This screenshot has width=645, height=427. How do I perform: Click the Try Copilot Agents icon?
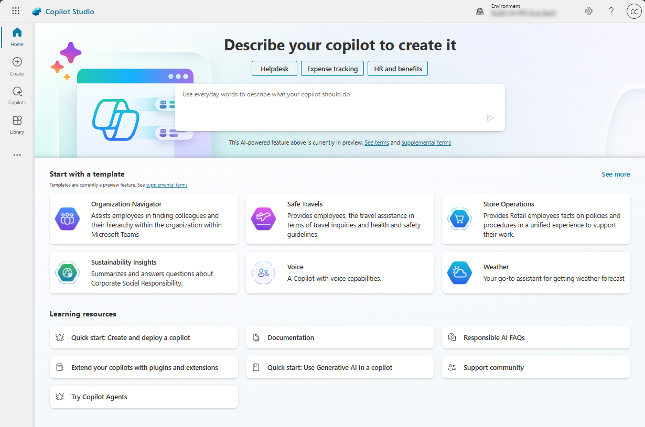click(60, 397)
